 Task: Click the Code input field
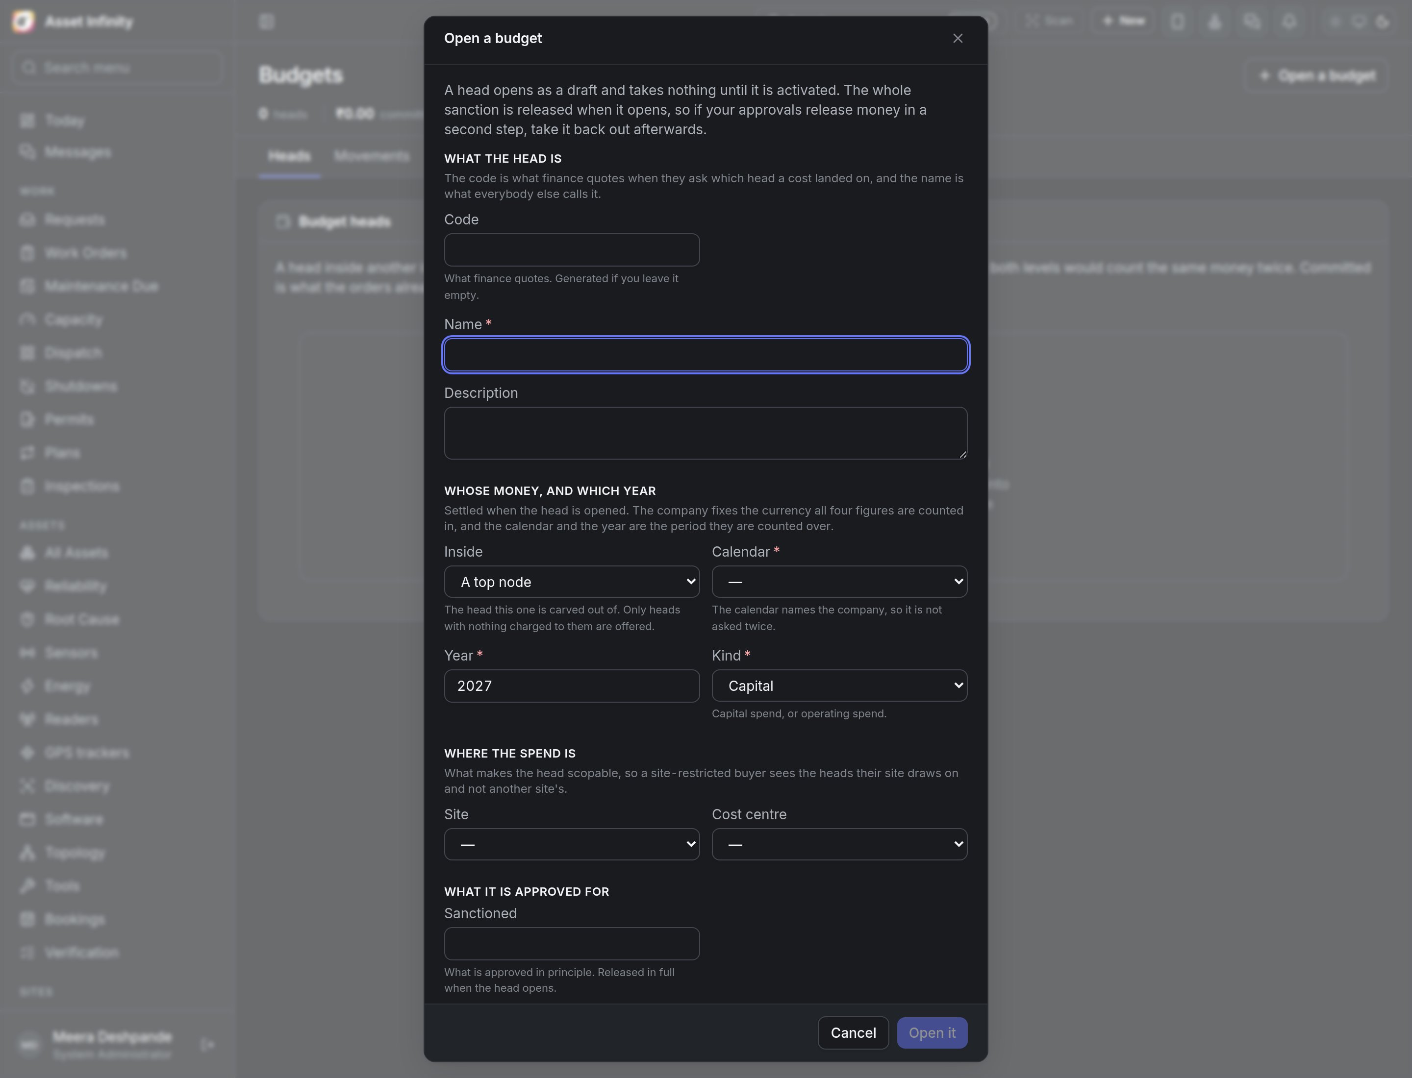point(572,249)
